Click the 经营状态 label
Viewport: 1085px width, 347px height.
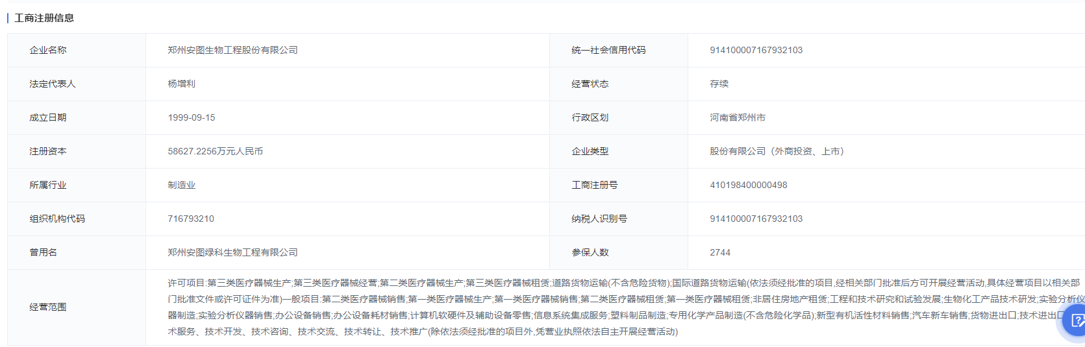590,84
